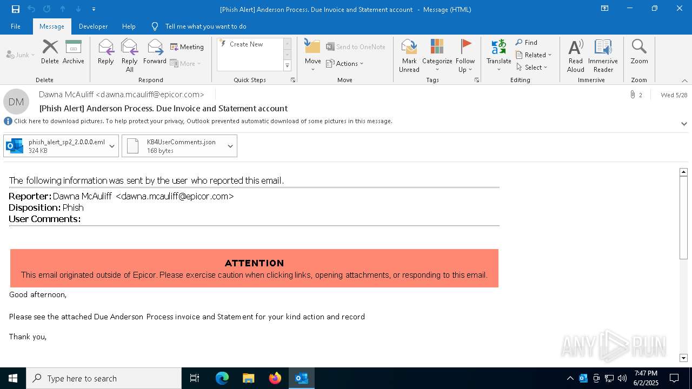Click Find in Editing group
Viewport: 692px width, 389px height.
(x=527, y=43)
